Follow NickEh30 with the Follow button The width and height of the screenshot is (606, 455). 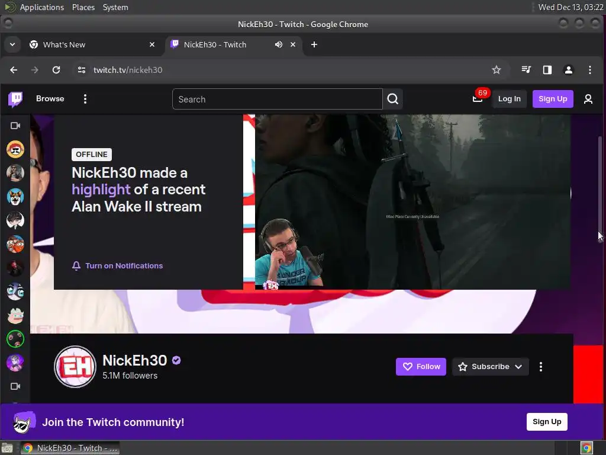coord(421,366)
